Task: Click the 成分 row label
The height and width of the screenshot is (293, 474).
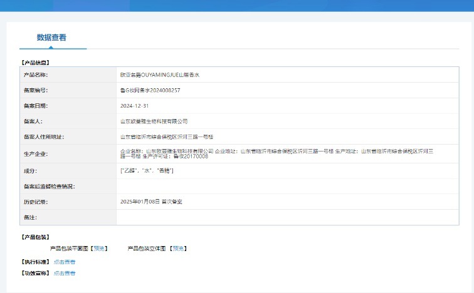Action: click(30, 171)
